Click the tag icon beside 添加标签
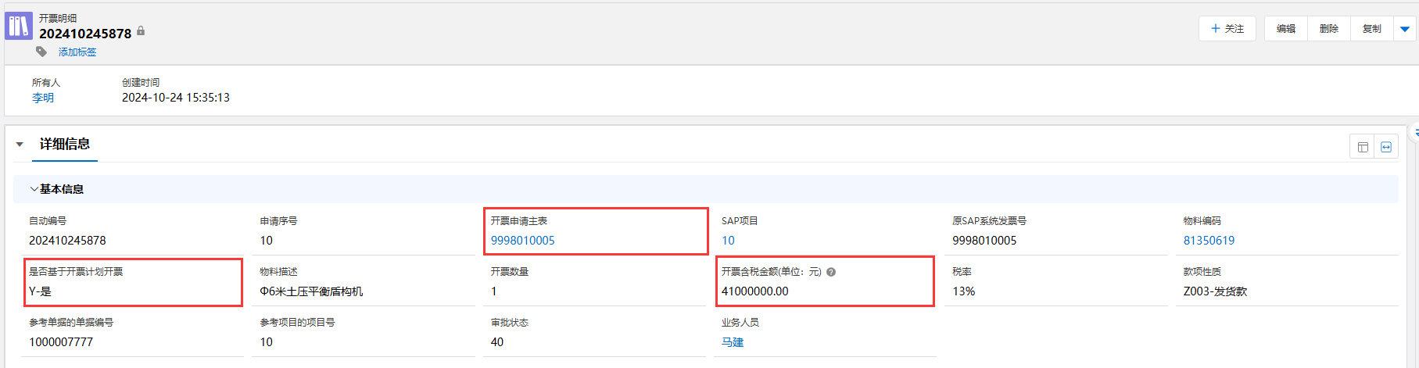 pos(41,52)
